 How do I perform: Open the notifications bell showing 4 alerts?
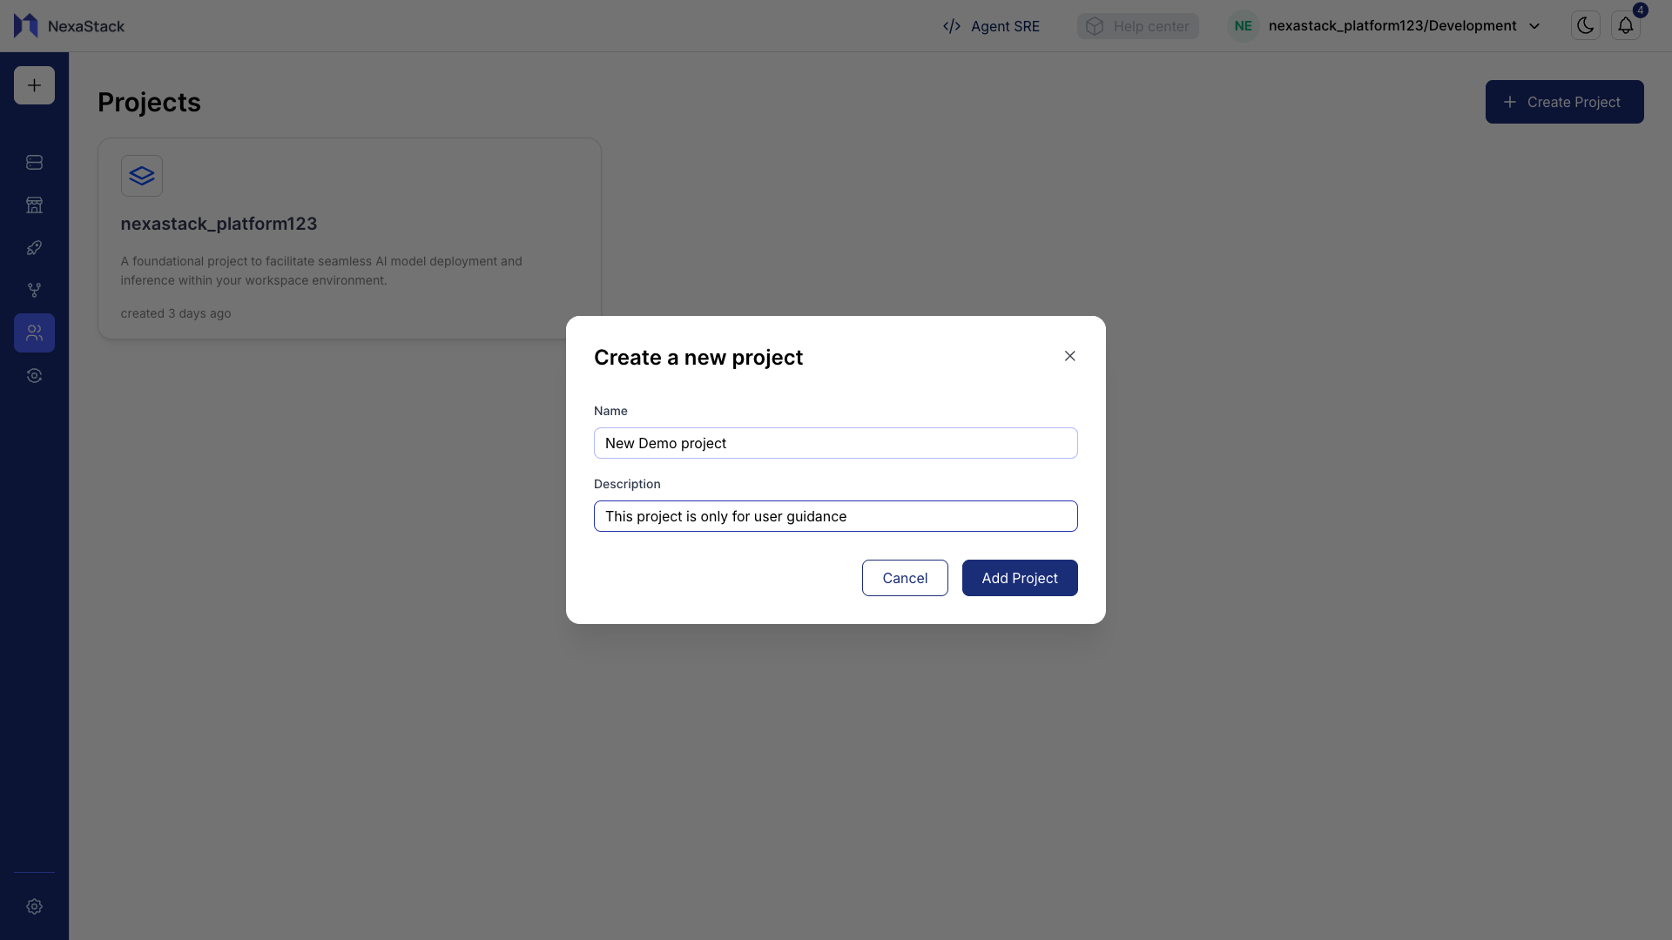1626,25
